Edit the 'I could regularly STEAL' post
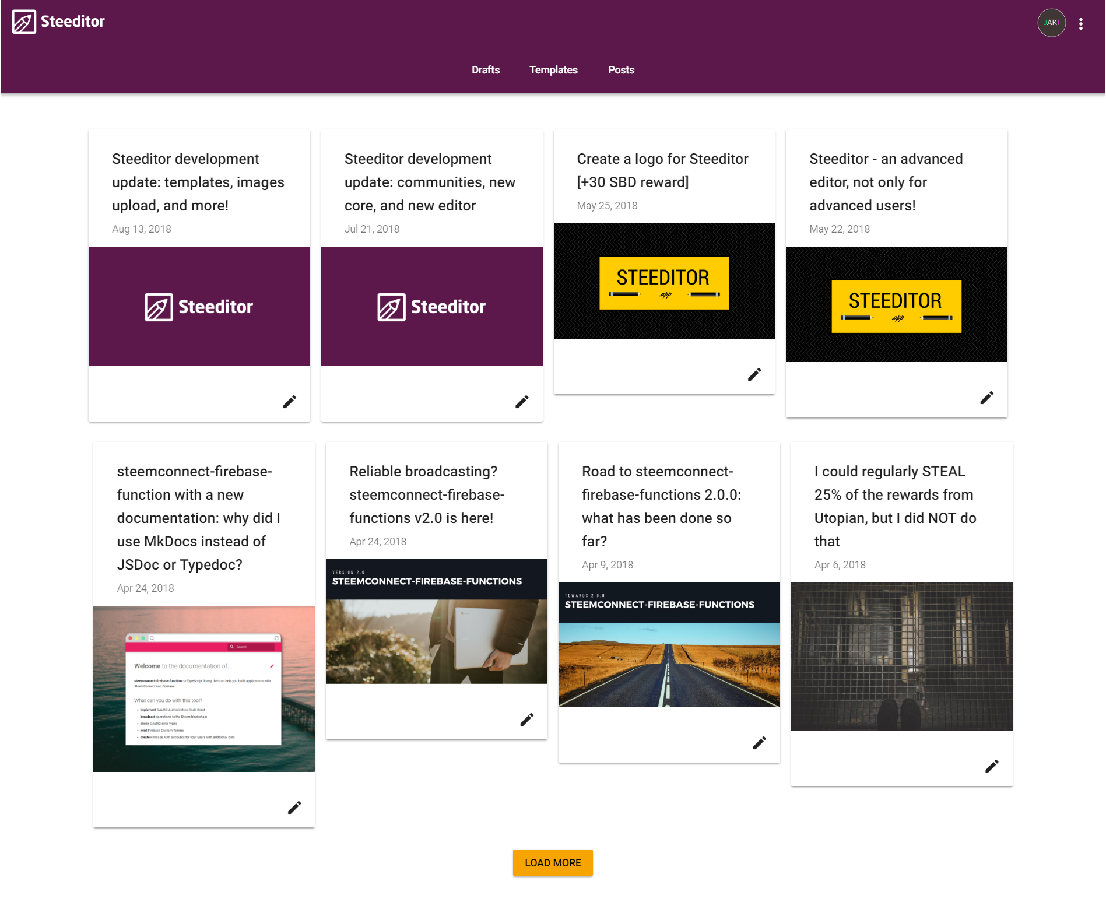Viewport: 1106px width, 902px height. click(x=992, y=766)
